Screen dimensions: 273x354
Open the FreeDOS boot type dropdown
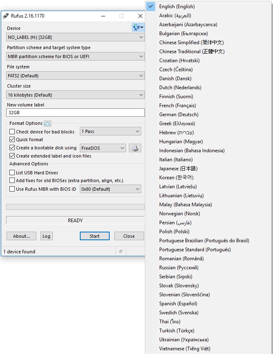point(103,148)
